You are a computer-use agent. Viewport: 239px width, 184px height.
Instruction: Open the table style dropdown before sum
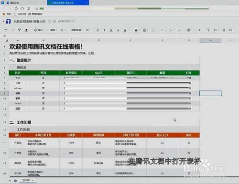189,30
